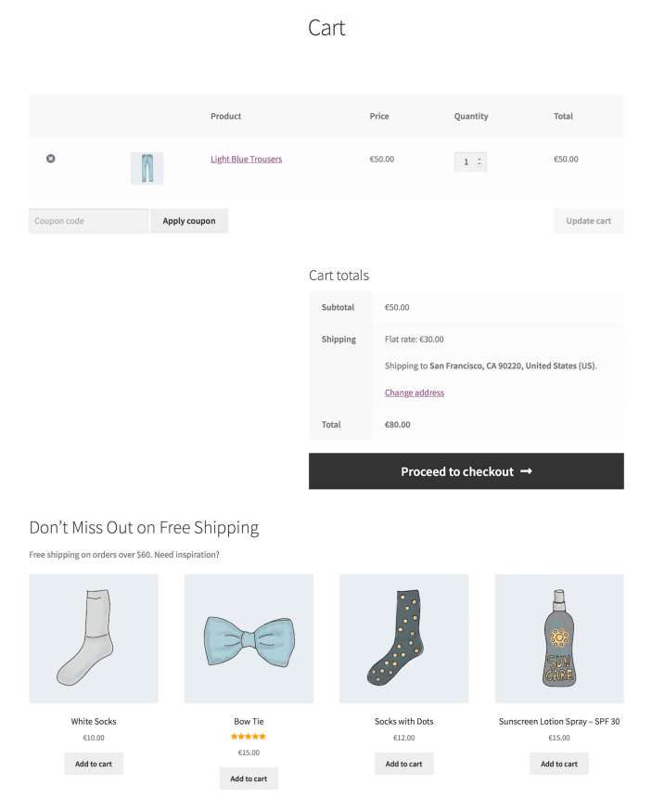
Task: Open the Change address link
Action: point(414,392)
